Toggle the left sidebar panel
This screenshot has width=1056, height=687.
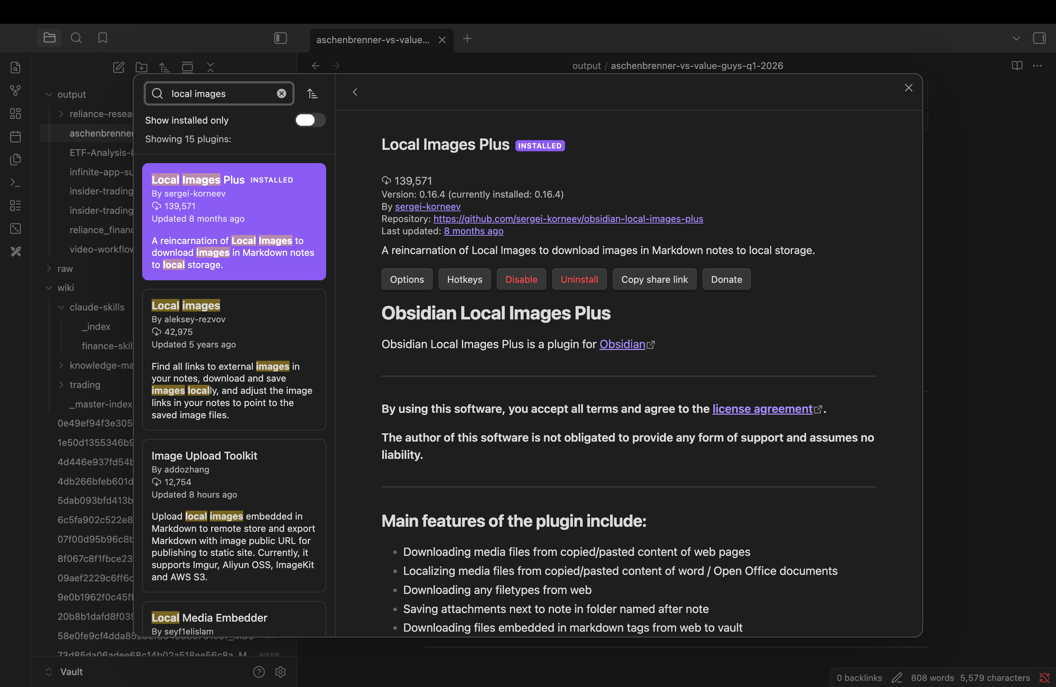coord(281,38)
